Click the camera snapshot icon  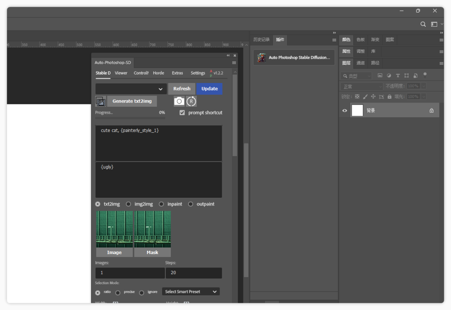[179, 101]
